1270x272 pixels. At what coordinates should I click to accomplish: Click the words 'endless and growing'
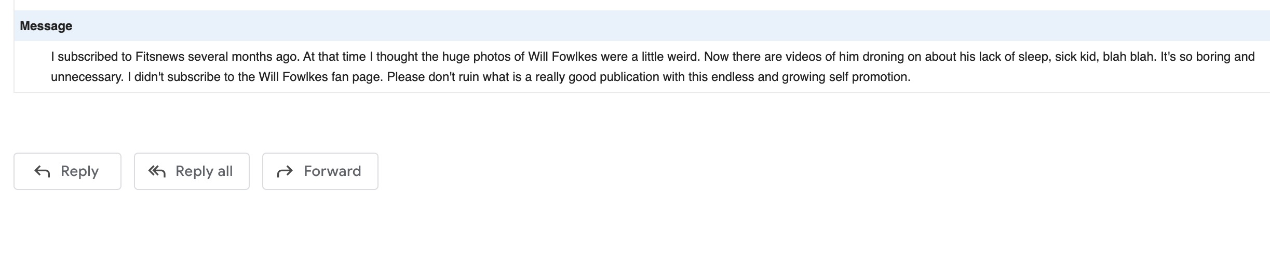point(768,77)
